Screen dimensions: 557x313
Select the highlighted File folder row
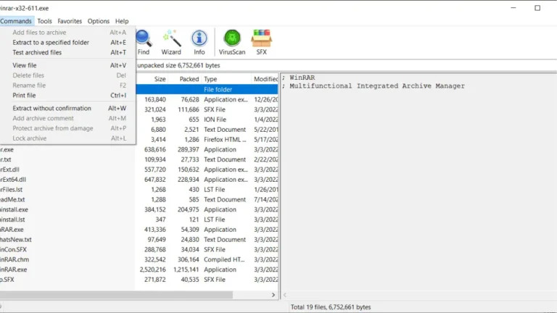pyautogui.click(x=207, y=89)
